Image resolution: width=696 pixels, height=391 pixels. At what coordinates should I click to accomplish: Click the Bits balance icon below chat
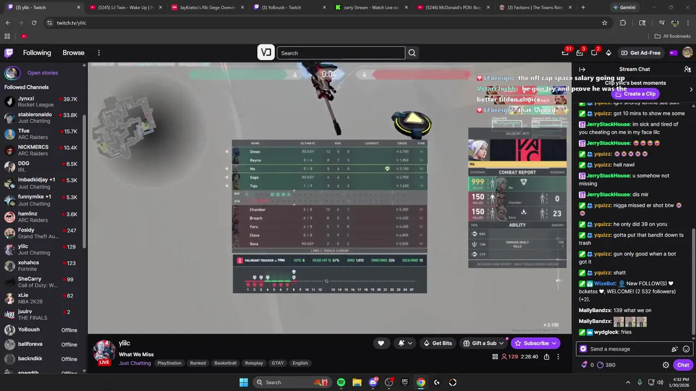point(585,365)
